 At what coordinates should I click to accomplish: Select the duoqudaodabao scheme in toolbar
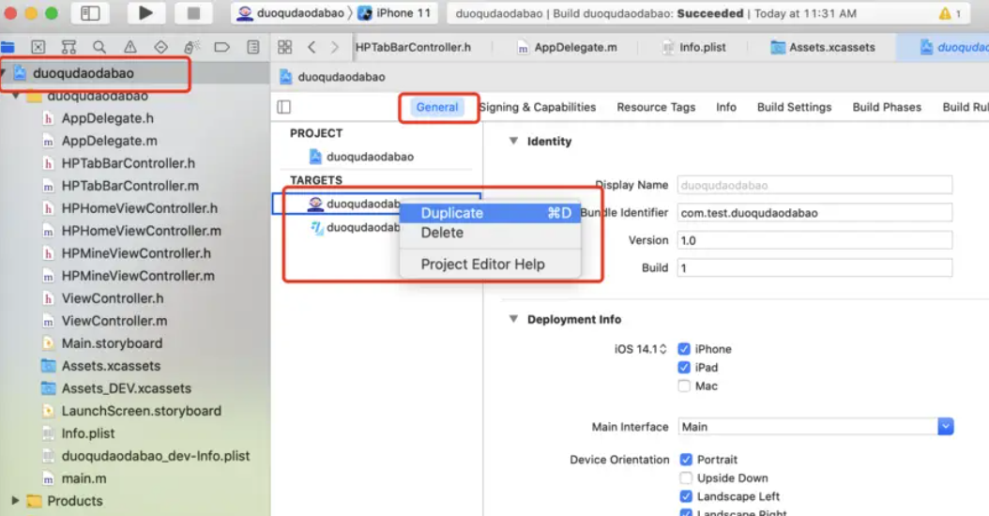point(290,13)
